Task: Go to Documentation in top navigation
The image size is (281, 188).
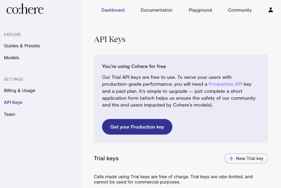Action: [x=156, y=10]
